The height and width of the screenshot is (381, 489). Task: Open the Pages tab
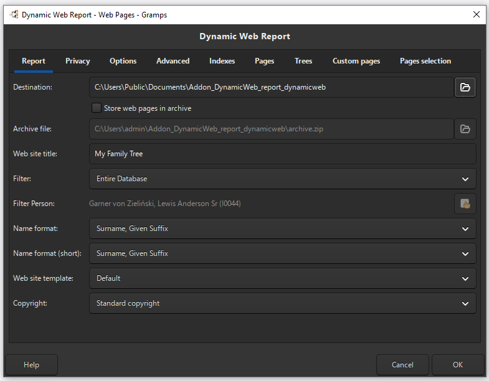265,61
